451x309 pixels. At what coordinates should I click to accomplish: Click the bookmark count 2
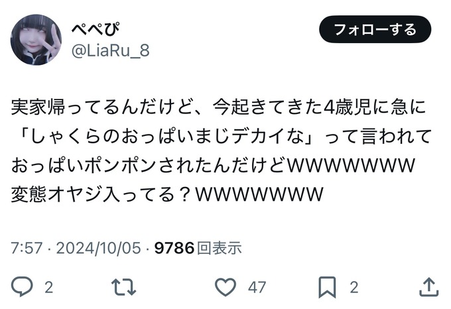354,287
